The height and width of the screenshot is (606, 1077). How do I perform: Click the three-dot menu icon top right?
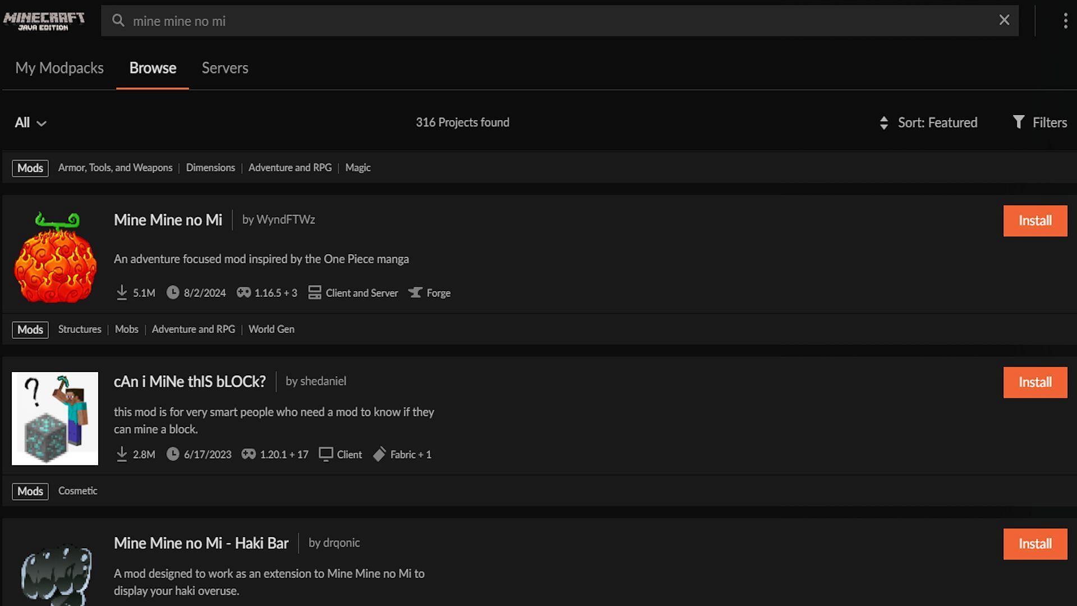point(1064,20)
